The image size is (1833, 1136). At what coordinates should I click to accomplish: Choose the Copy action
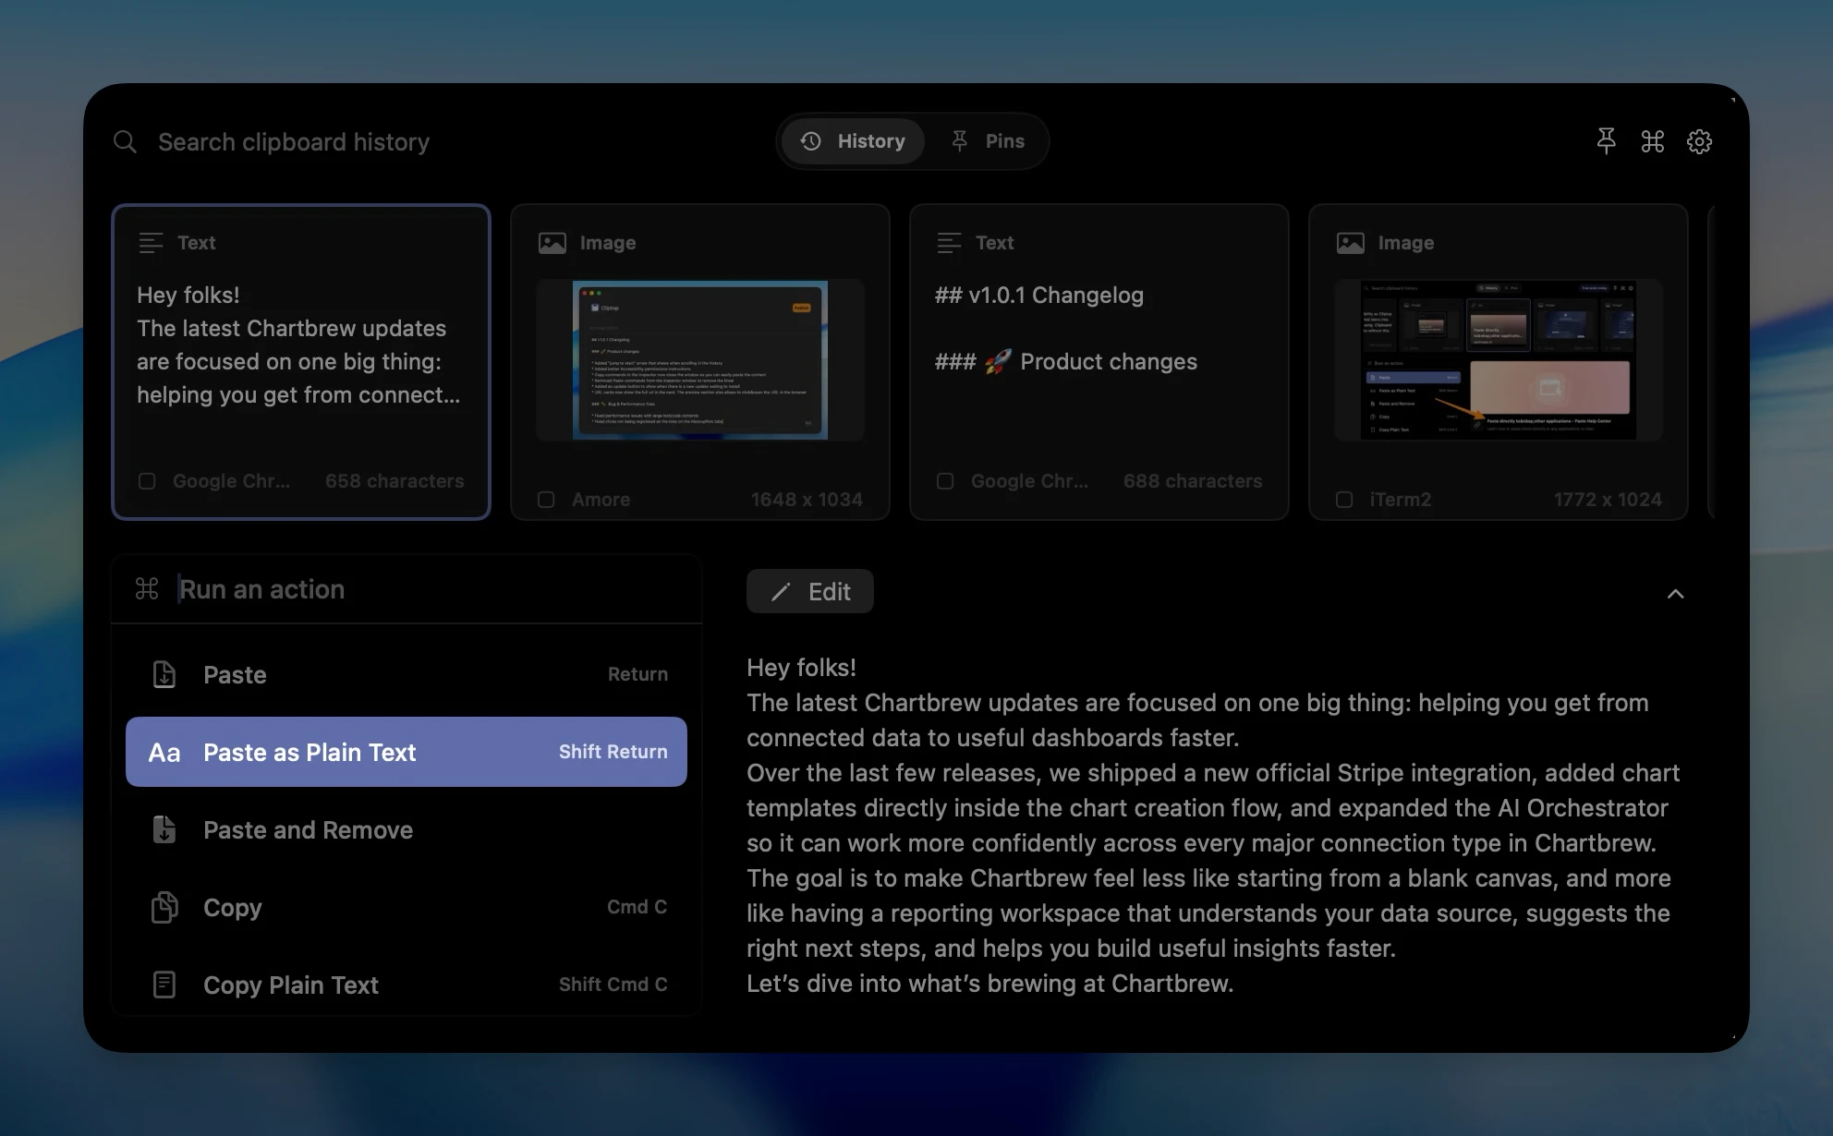pyautogui.click(x=407, y=907)
